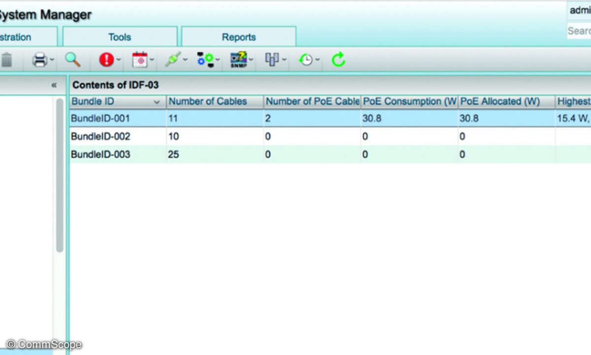591x355 pixels.
Task: Click the green clock history icon
Action: 306,60
